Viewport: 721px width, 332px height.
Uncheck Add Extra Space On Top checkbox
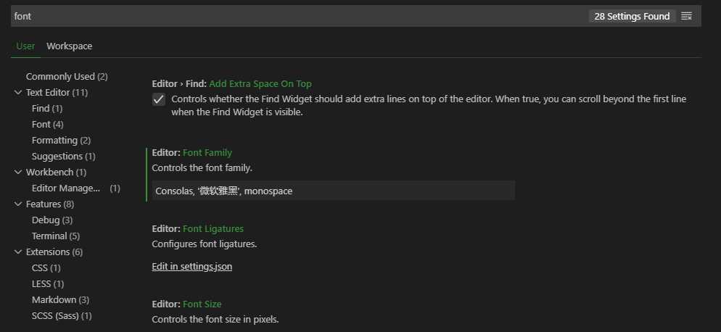tap(159, 99)
